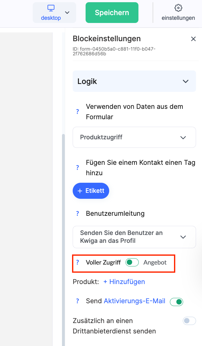202x346 pixels.
Task: Click the settings gear icon
Action: point(178,8)
